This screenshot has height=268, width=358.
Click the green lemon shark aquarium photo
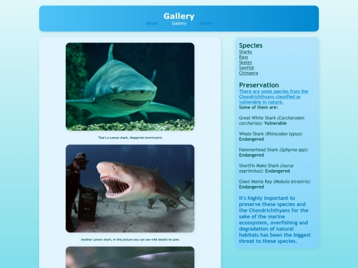click(130, 87)
